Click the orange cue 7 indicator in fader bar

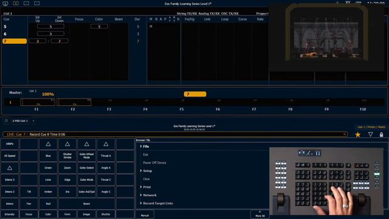pyautogui.click(x=195, y=94)
